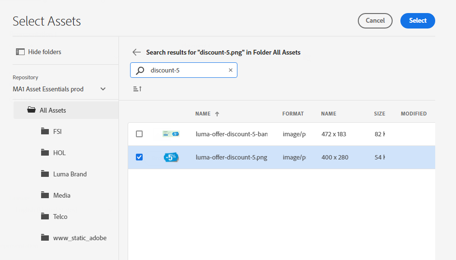Uncheck the luma-offer-discount-5.png checkbox
Screen dimensions: 456x260
point(139,157)
